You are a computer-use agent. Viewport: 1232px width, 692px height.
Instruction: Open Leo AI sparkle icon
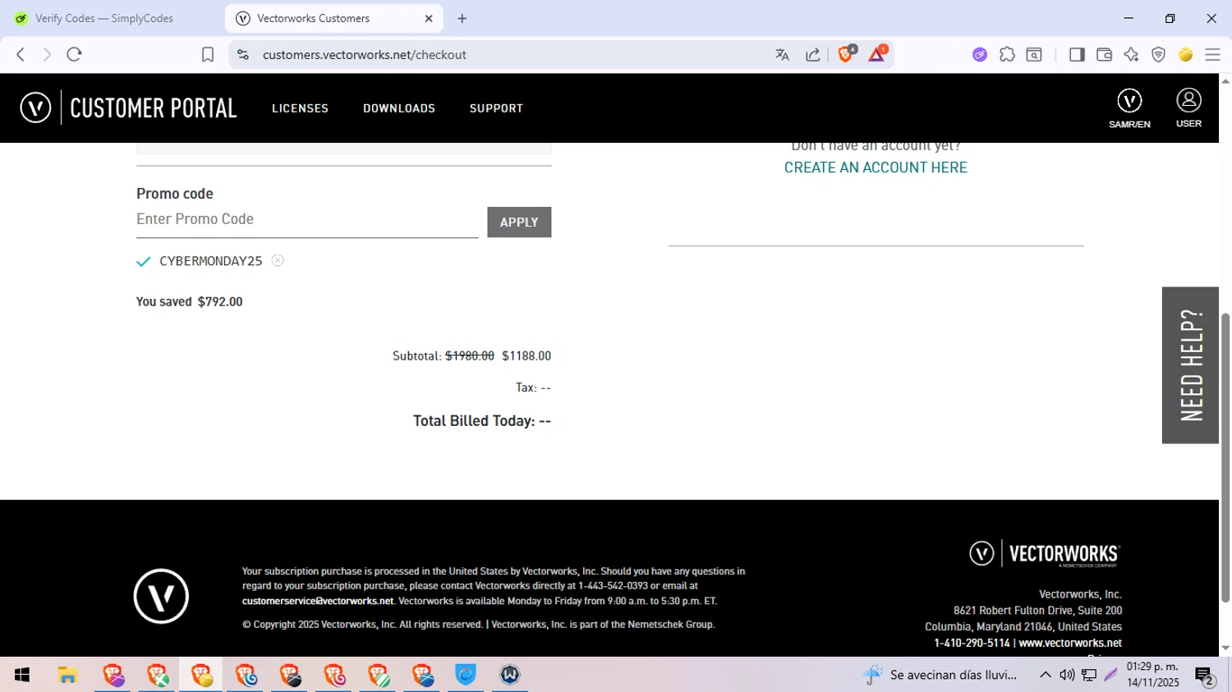click(x=1131, y=54)
